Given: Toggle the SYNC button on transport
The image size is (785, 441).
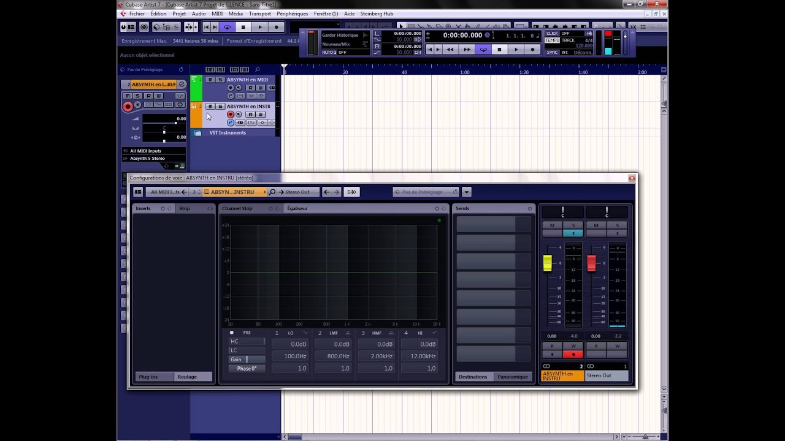Looking at the screenshot, I should [552, 53].
